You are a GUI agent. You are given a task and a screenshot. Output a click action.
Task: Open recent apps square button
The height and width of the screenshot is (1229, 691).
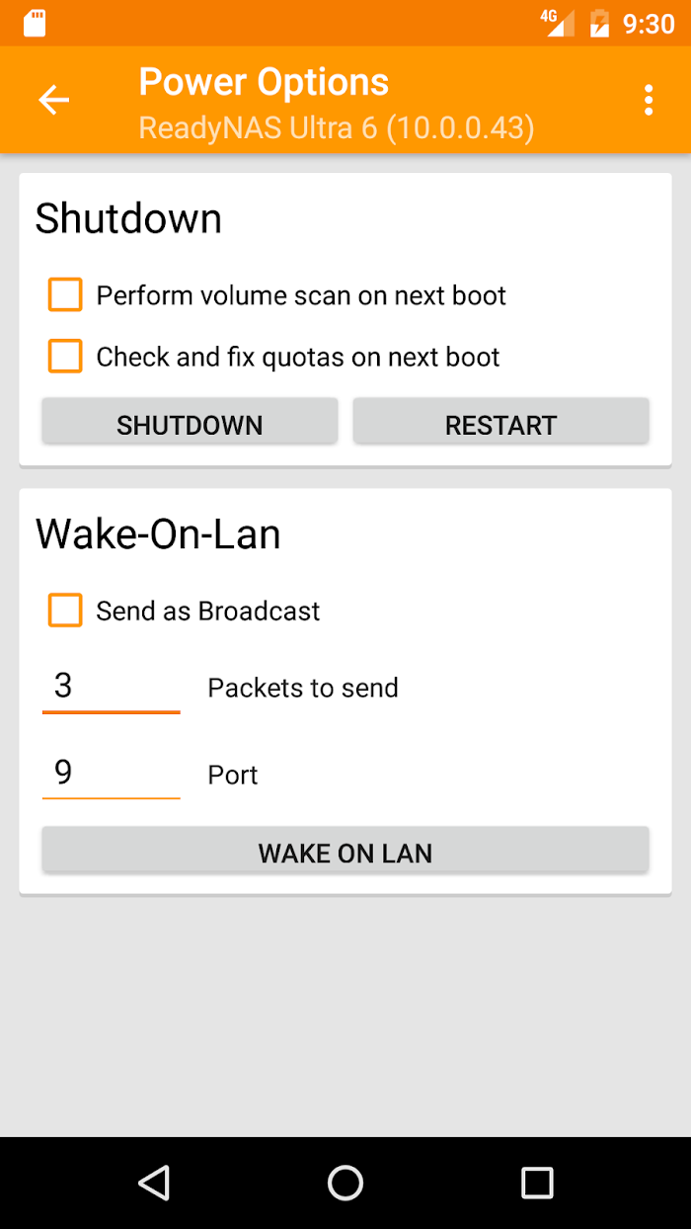pyautogui.click(x=537, y=1183)
